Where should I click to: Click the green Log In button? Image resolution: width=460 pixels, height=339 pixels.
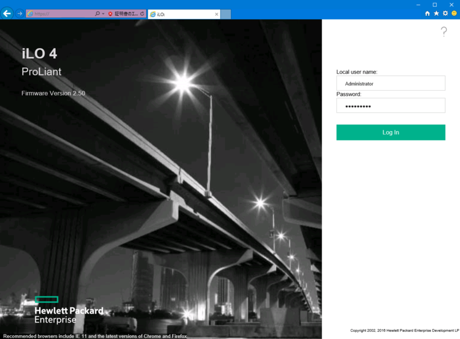pos(391,132)
